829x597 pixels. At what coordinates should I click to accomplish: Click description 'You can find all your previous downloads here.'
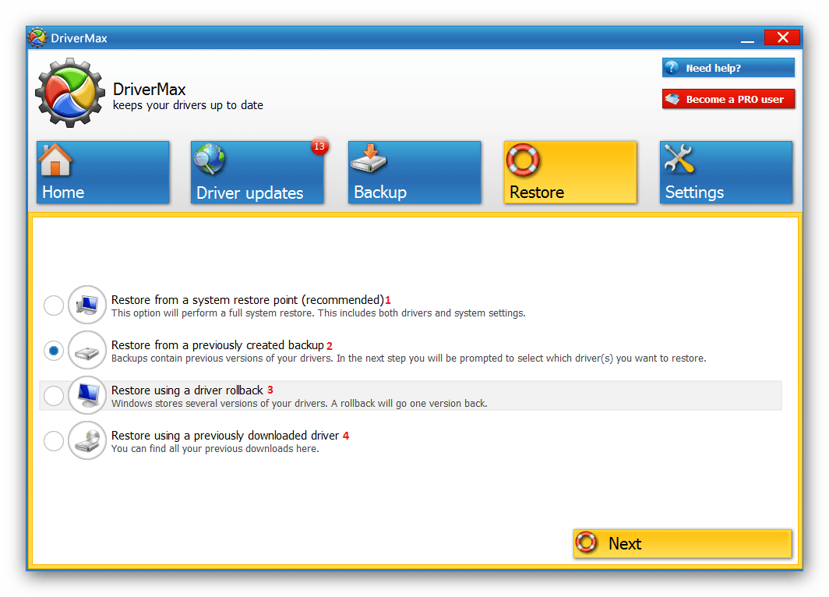coord(215,449)
